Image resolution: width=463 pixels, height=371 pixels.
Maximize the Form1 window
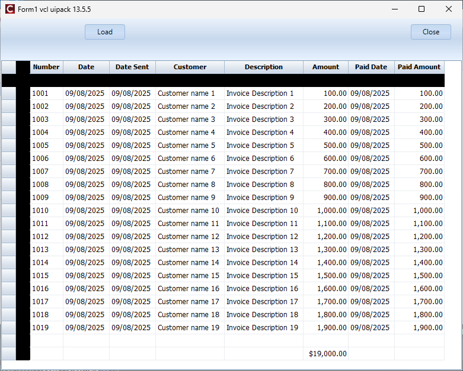pyautogui.click(x=422, y=9)
